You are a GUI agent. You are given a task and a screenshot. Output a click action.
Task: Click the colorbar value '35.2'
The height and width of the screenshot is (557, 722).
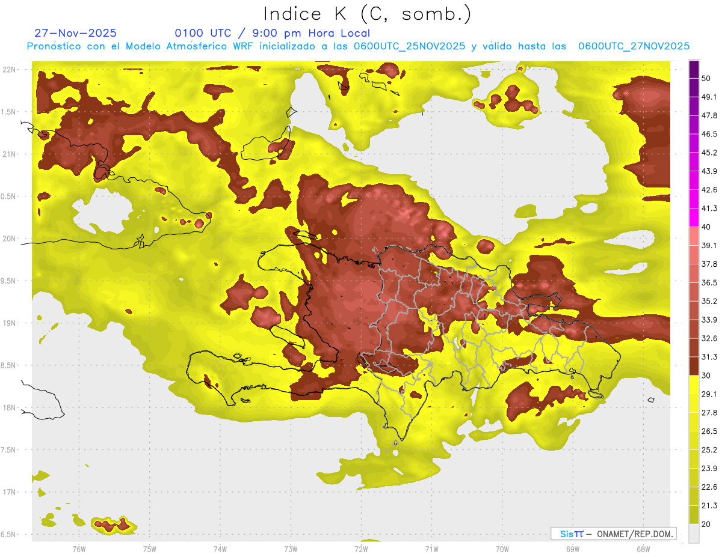click(709, 302)
